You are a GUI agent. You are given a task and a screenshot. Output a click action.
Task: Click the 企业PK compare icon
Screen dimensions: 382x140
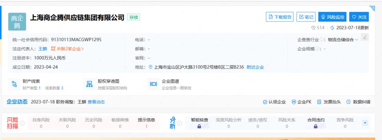pos(294,102)
